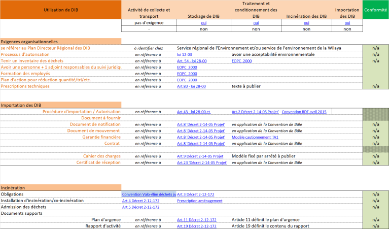Image resolution: width=389 pixels, height=229 pixels.
Task: Click the 'Art. 54 - loi 28-00' link
Action: click(x=192, y=61)
